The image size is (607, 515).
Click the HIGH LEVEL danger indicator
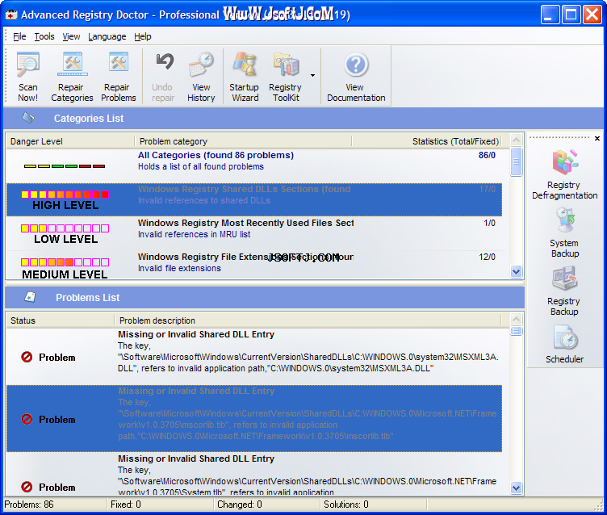(x=65, y=200)
